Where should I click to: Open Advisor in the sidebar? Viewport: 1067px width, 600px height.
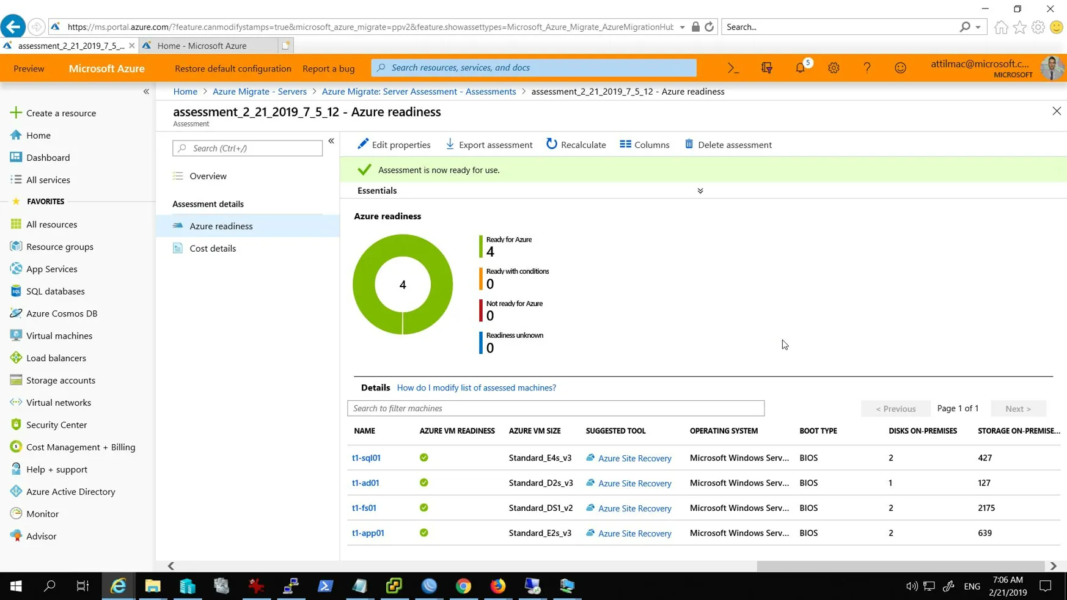[x=41, y=536]
